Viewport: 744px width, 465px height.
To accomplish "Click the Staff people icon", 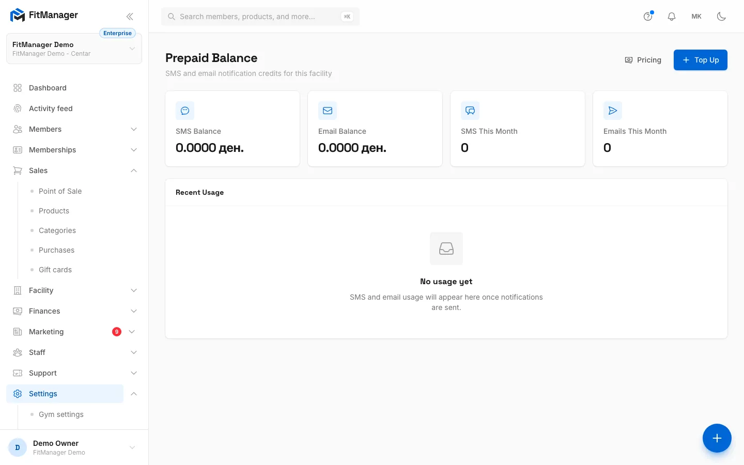I will click(x=18, y=352).
